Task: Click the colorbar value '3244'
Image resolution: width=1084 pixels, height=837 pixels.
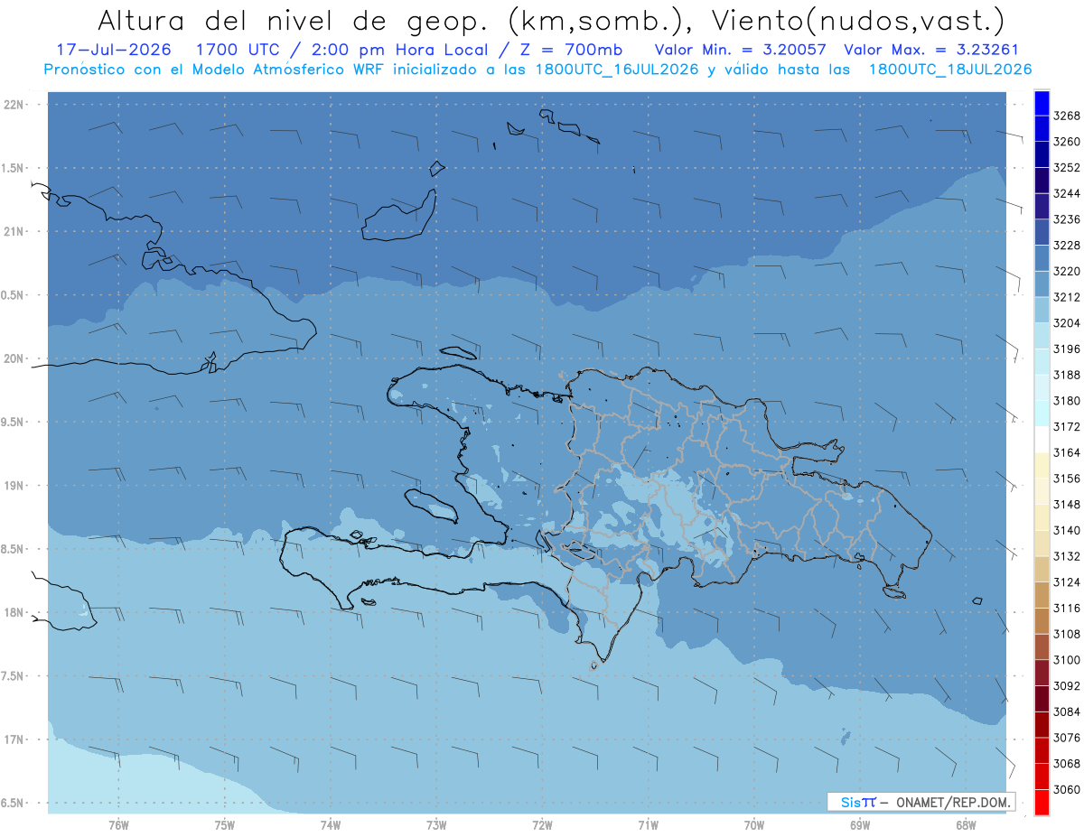Action: tap(1067, 193)
